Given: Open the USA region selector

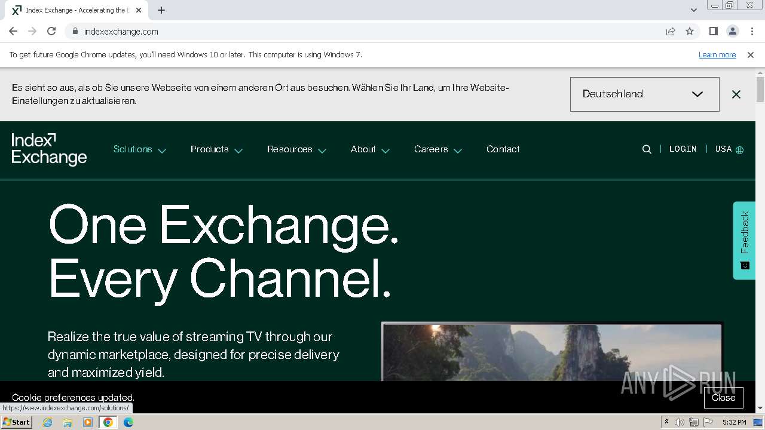Looking at the screenshot, I should coord(729,149).
